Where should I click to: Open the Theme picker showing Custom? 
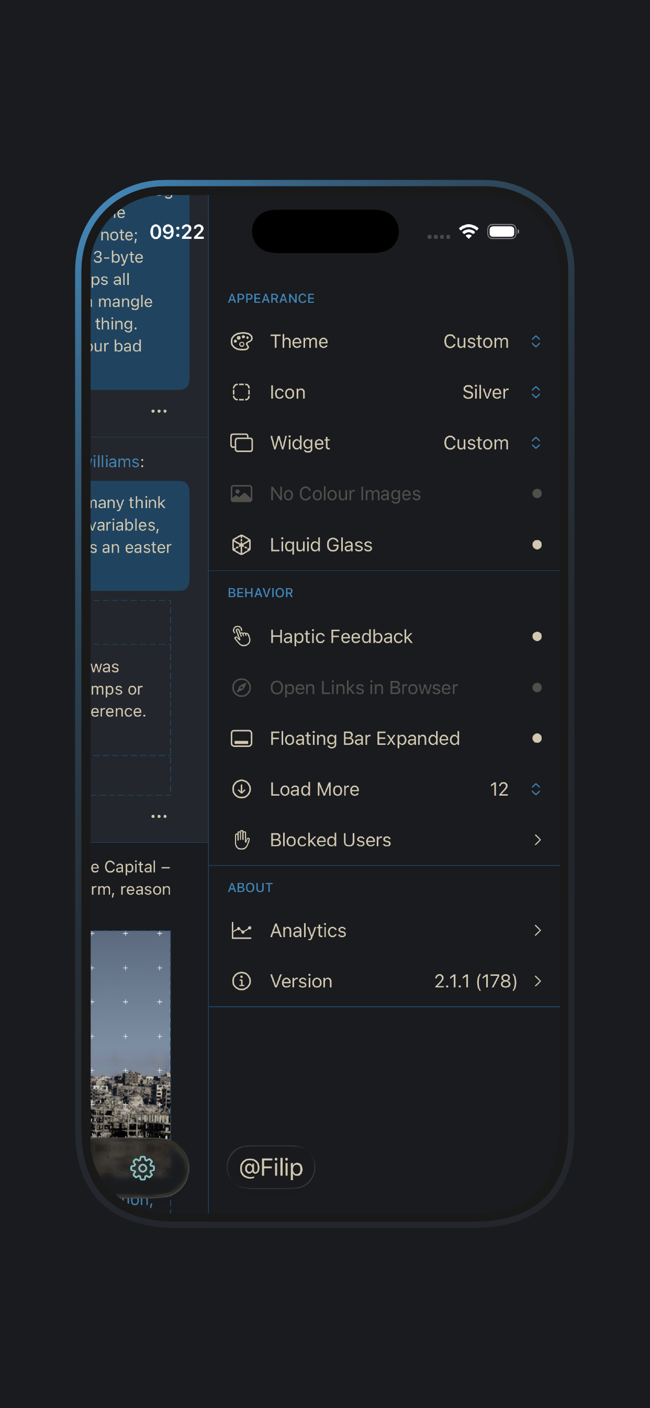click(x=492, y=342)
